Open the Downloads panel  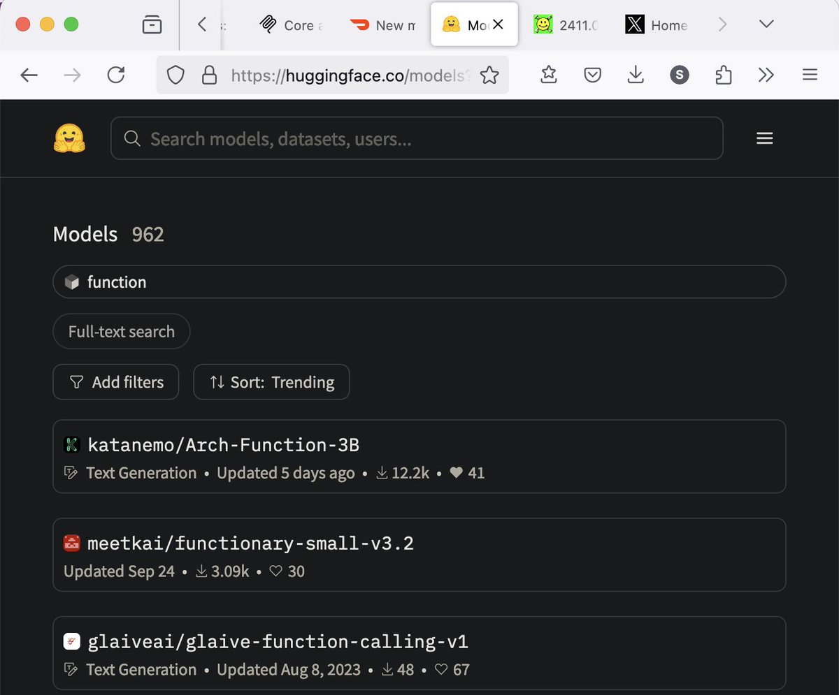pyautogui.click(x=636, y=75)
